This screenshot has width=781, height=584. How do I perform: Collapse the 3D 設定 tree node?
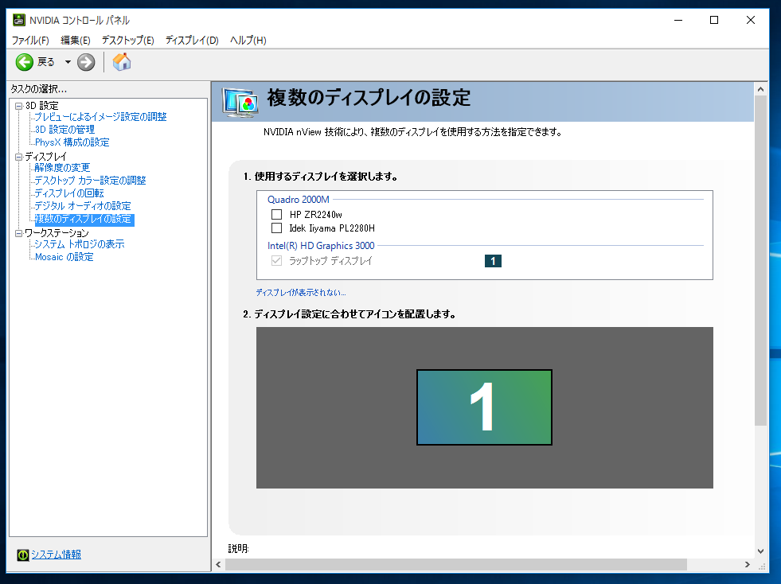18,106
